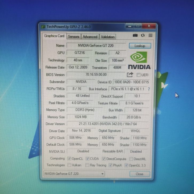The image size is (194, 194).
Task: Toggle the DirectCompute checkbox
Action: (104, 159)
